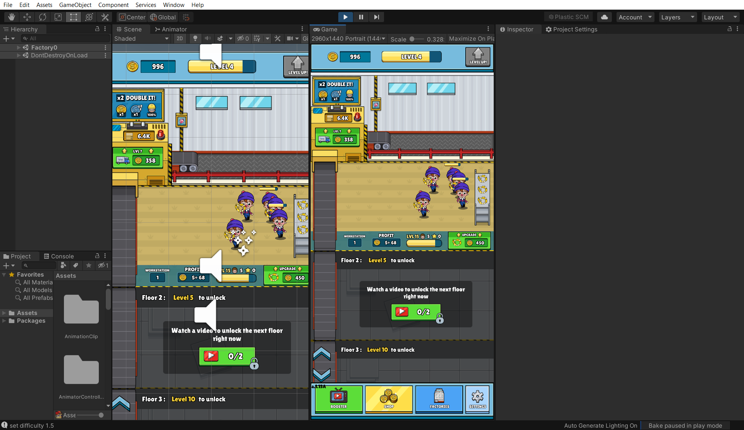This screenshot has height=430, width=744.
Task: Open the Layout dropdown
Action: [720, 17]
